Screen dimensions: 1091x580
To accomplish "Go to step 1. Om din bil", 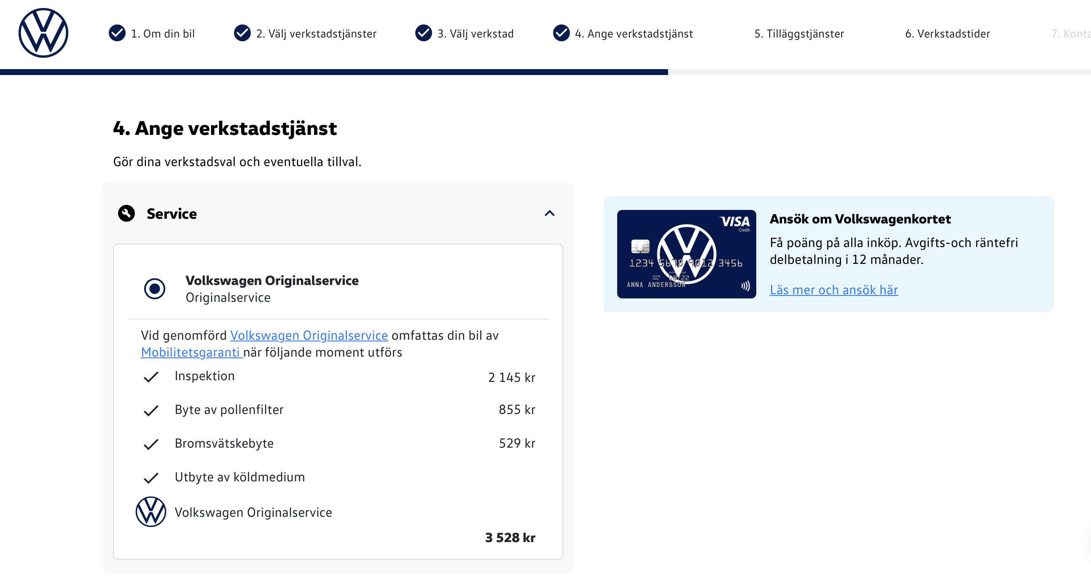I will pyautogui.click(x=163, y=33).
